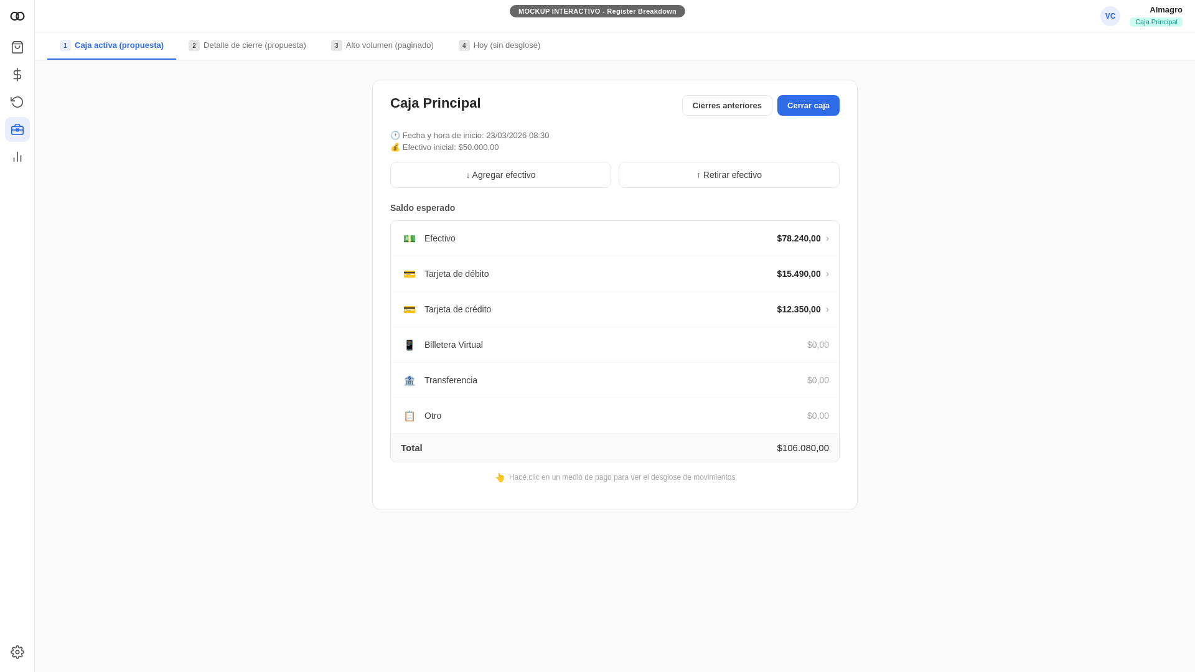Image resolution: width=1195 pixels, height=672 pixels.
Task: Click the Billetera Virtual label
Action: pyautogui.click(x=454, y=345)
